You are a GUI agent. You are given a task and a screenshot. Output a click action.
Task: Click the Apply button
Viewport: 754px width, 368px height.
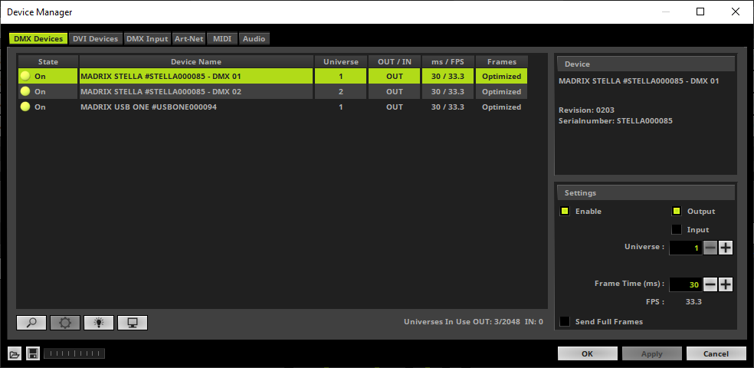pyautogui.click(x=651, y=353)
